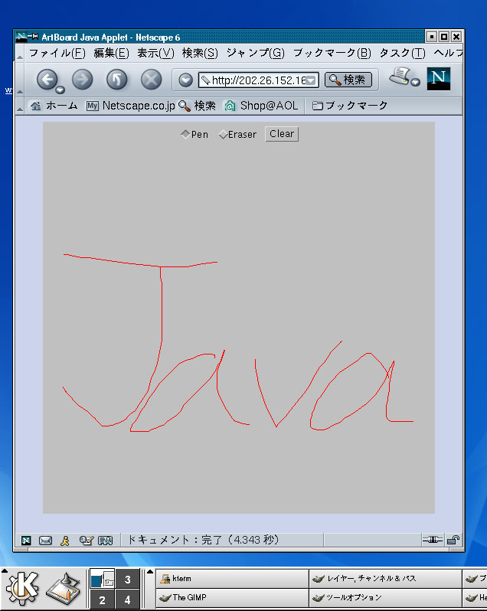Image resolution: width=487 pixels, height=611 pixels.
Task: Clear the drawing with the Clear button
Action: [282, 134]
